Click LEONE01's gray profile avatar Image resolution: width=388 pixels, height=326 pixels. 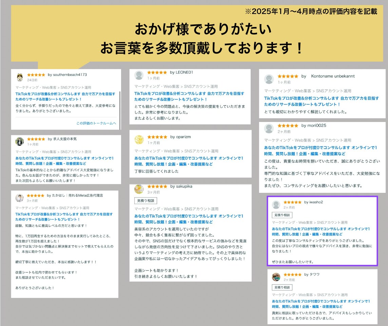[x=139, y=75]
